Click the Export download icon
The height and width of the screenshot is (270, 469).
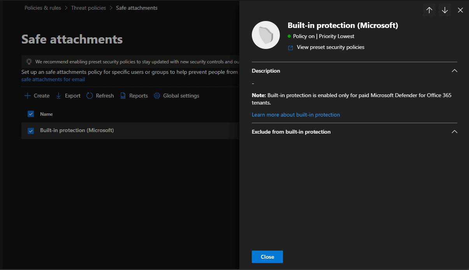pos(59,96)
